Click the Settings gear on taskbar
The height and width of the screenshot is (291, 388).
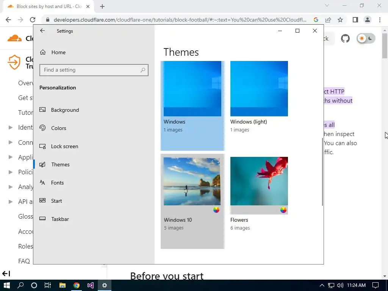(105, 285)
